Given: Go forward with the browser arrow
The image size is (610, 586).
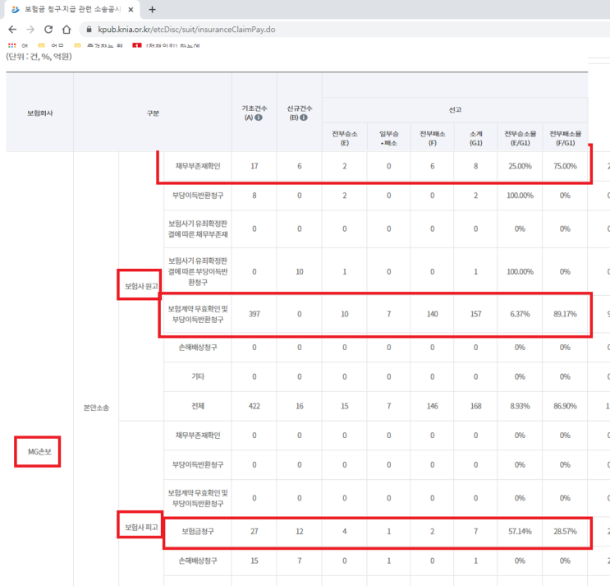Looking at the screenshot, I should point(30,30).
